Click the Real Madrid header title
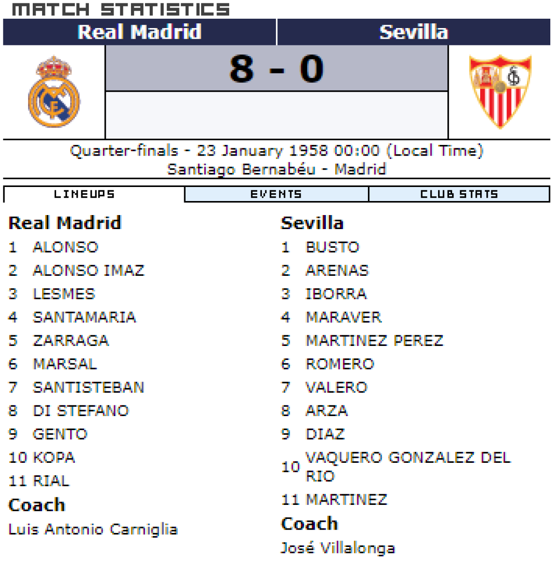555x561 pixels. [139, 32]
